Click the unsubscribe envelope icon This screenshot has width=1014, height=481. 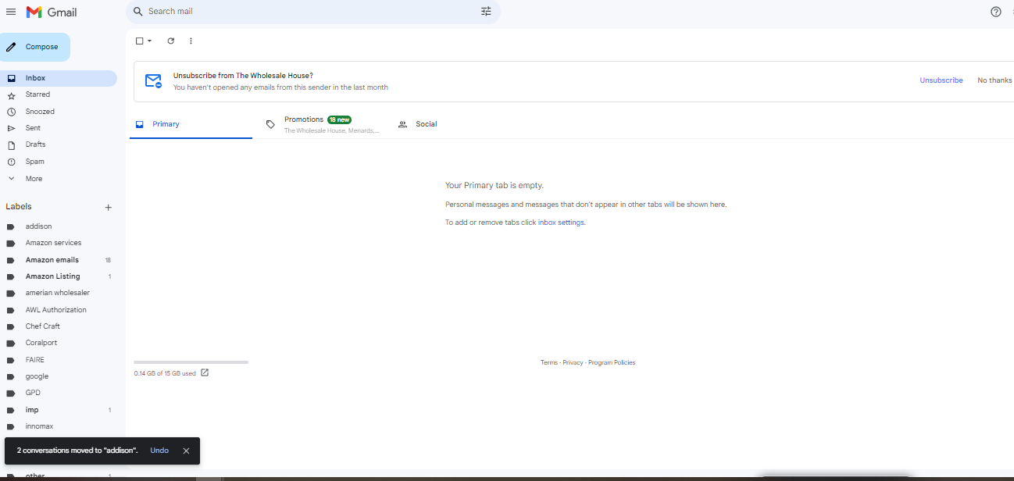tap(153, 81)
